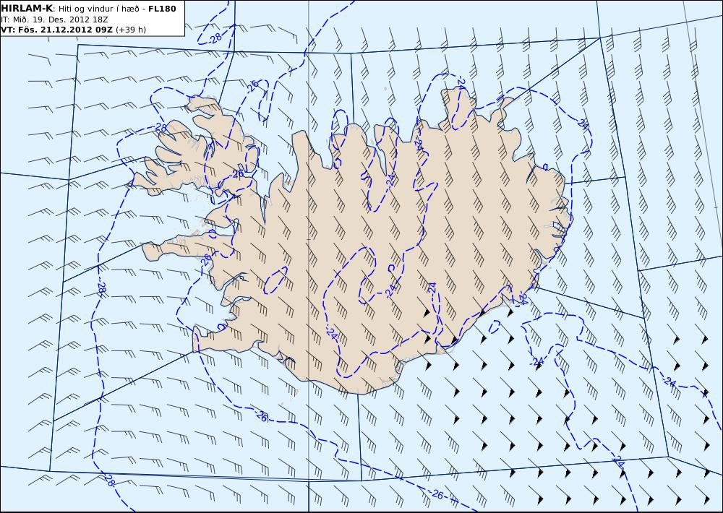The width and height of the screenshot is (723, 513).
Task: Click the -28 contour label nearest the title box
Action: (215, 39)
